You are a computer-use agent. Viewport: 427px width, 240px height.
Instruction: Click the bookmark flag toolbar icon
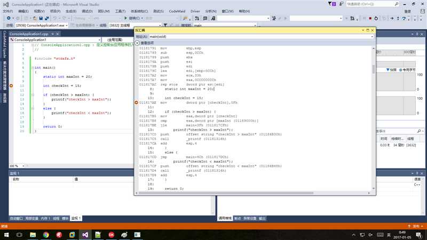tap(185, 18)
